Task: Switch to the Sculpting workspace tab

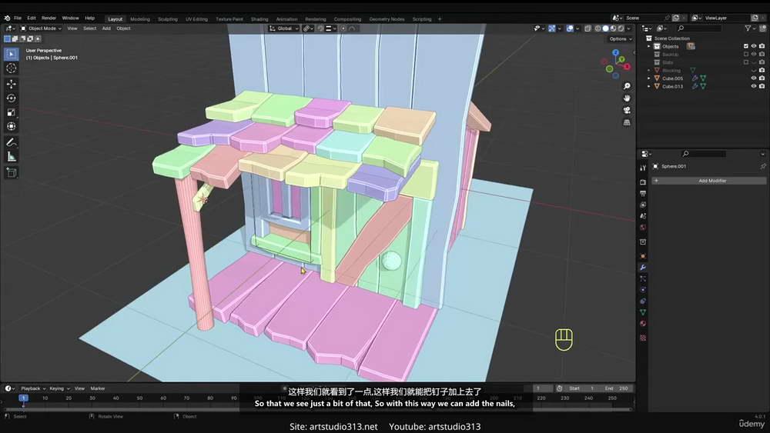Action: 167,19
